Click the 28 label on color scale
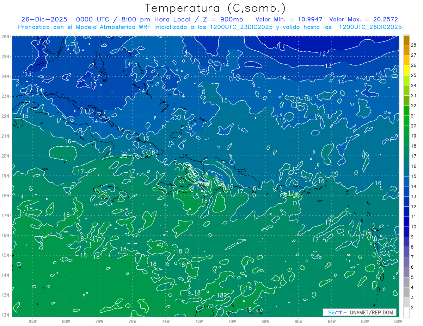 click(414, 45)
